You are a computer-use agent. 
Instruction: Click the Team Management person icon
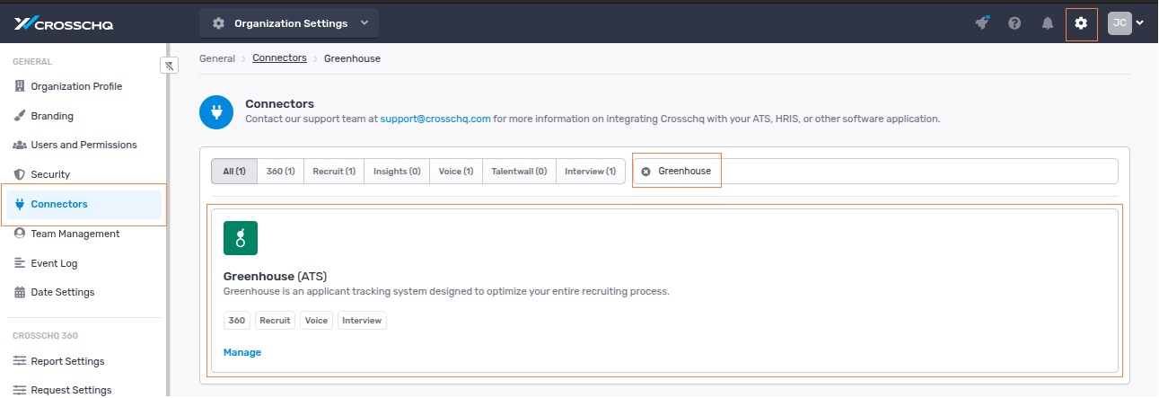(20, 234)
